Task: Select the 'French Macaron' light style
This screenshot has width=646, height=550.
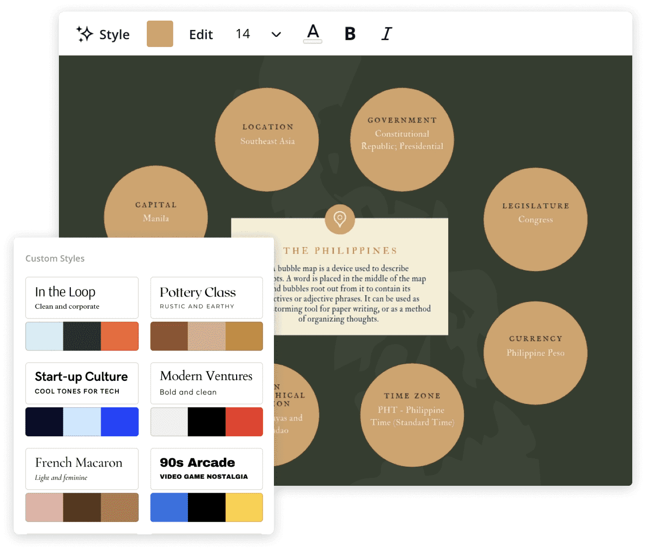Action: [81, 469]
